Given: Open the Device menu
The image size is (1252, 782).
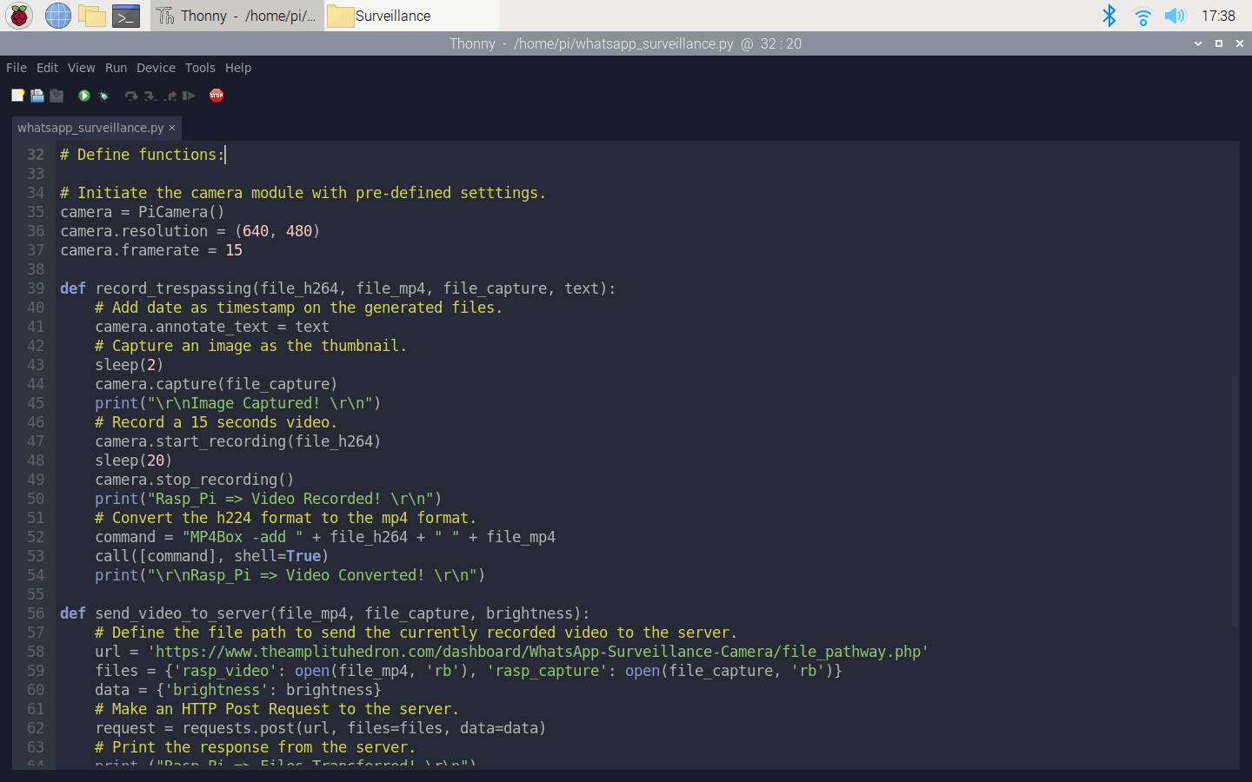Looking at the screenshot, I should (x=156, y=68).
